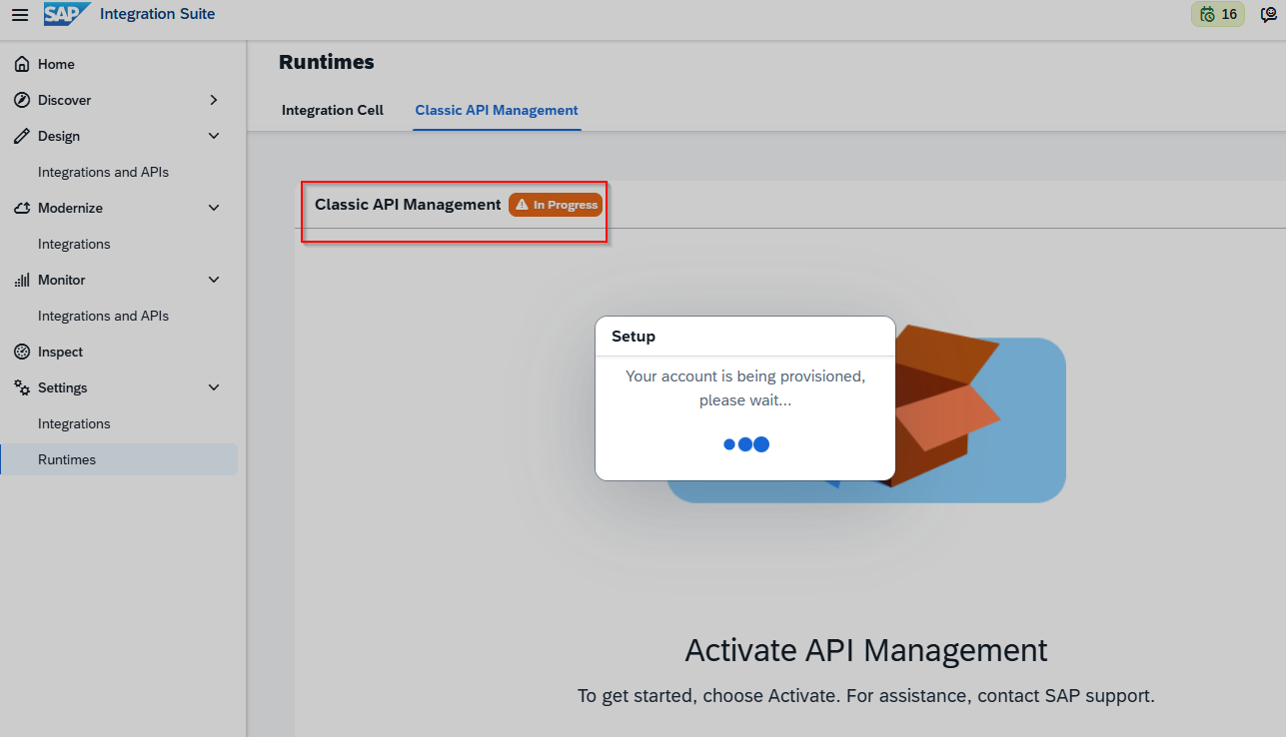
Task: Click the Home house icon
Action: 22,64
